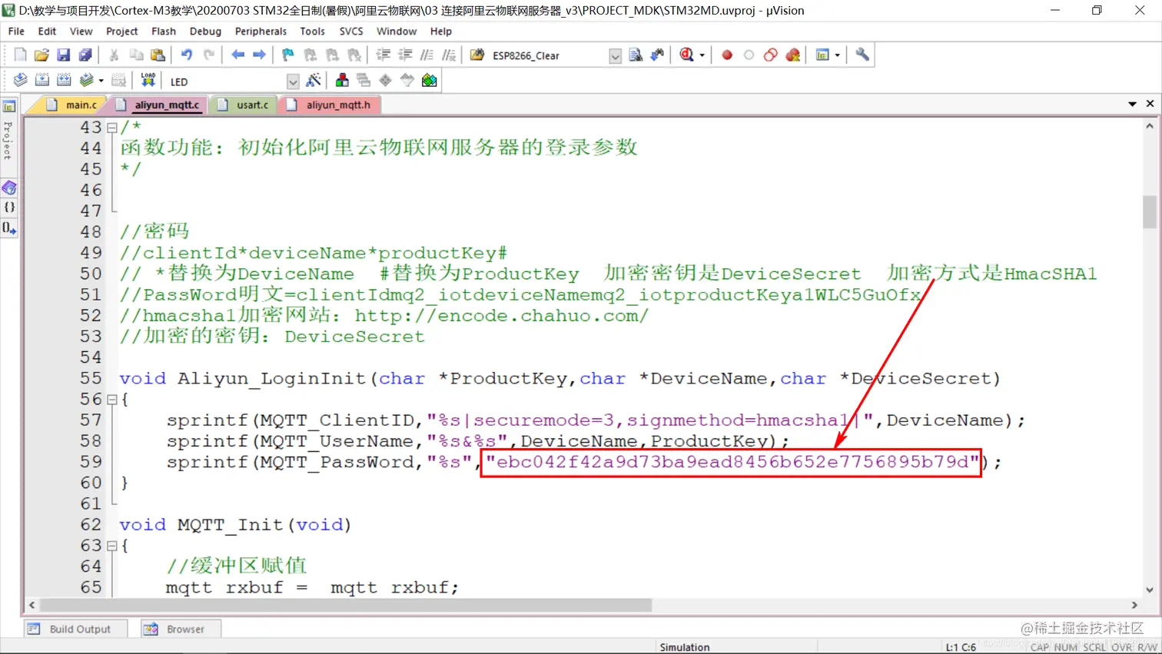This screenshot has width=1162, height=654.
Task: Click the editor scroll down arrow
Action: [1150, 590]
